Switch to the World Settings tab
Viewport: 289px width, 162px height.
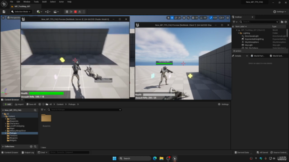click(x=276, y=56)
